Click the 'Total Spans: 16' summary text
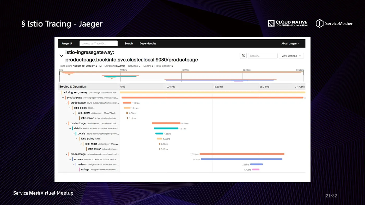Image resolution: width=365 pixels, height=205 pixels. tap(165, 66)
